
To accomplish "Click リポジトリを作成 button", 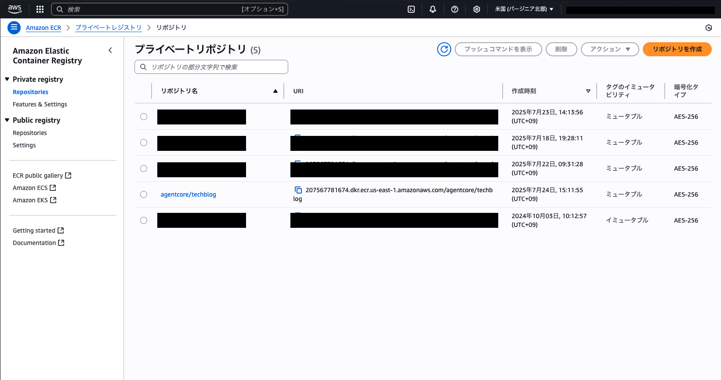I will point(677,49).
